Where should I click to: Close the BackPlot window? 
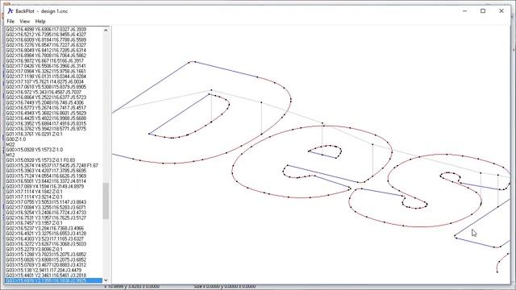[x=501, y=10]
